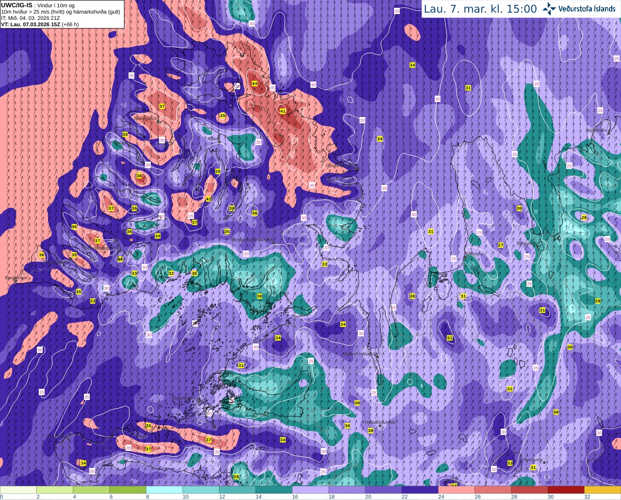Screen dimensions: 621x500
Task: Pick the pink 24–26 legend swatch
Action: click(x=457, y=490)
